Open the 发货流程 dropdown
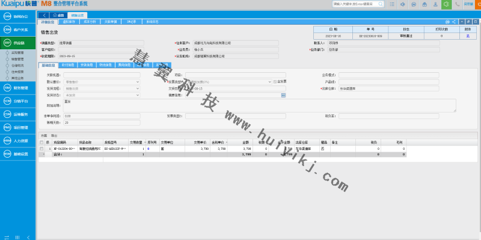 click(102, 88)
